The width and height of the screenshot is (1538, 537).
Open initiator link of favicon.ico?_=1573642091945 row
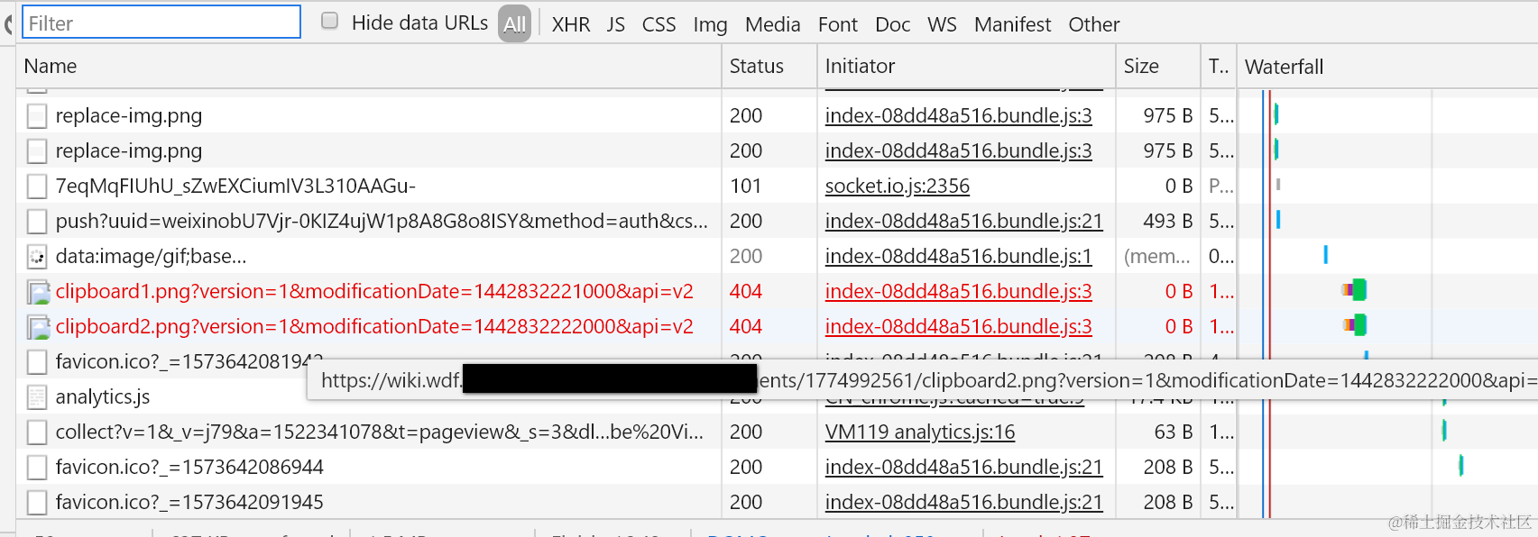pyautogui.click(x=963, y=502)
